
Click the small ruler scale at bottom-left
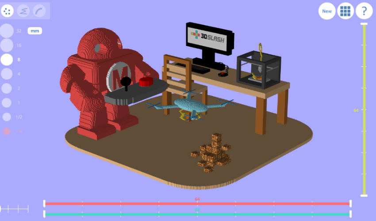(x=14, y=209)
